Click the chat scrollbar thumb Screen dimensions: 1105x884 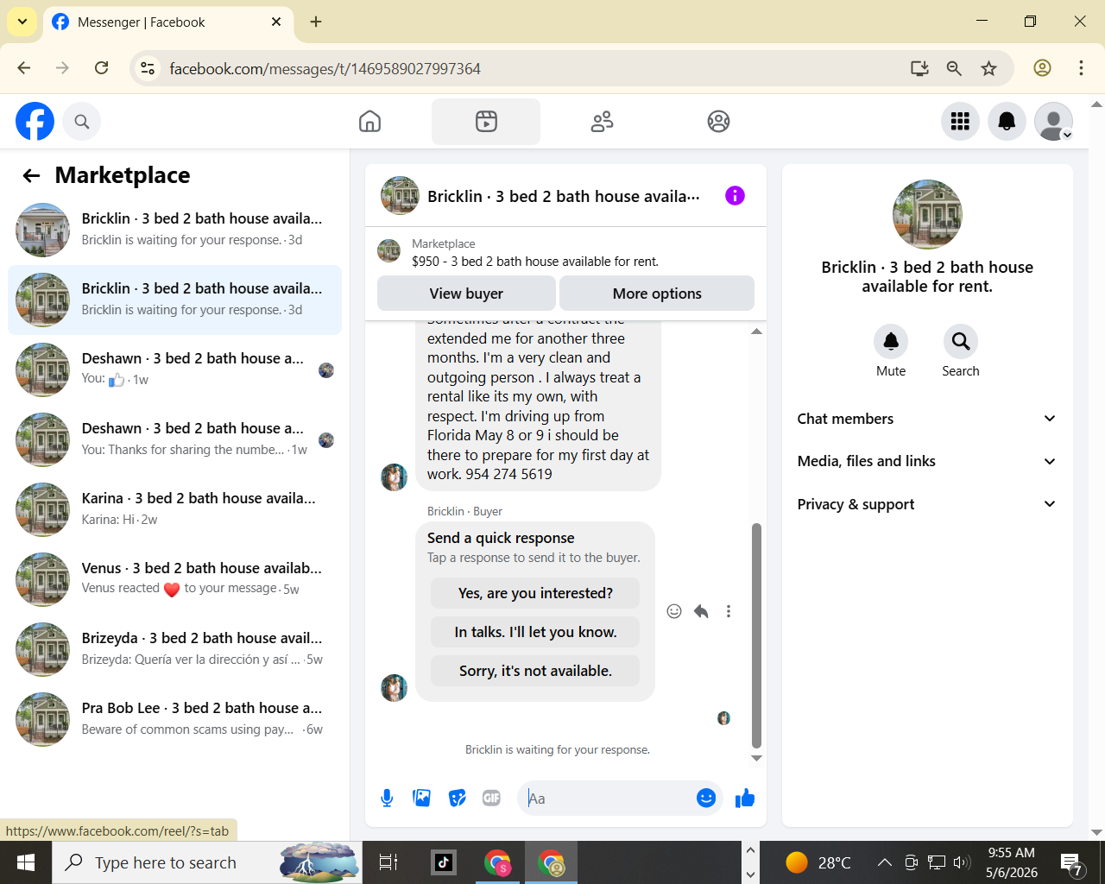point(756,635)
